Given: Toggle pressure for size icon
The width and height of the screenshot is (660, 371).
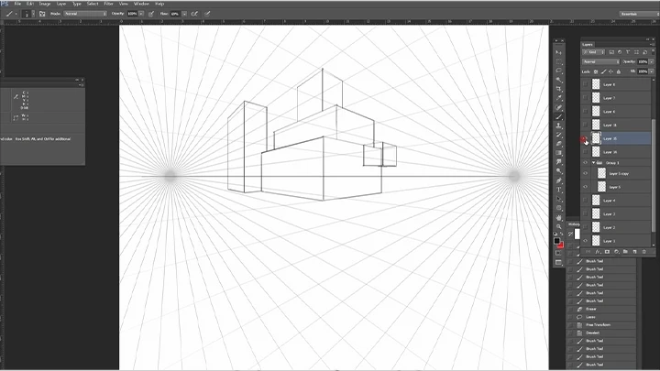Looking at the screenshot, I should [x=207, y=14].
